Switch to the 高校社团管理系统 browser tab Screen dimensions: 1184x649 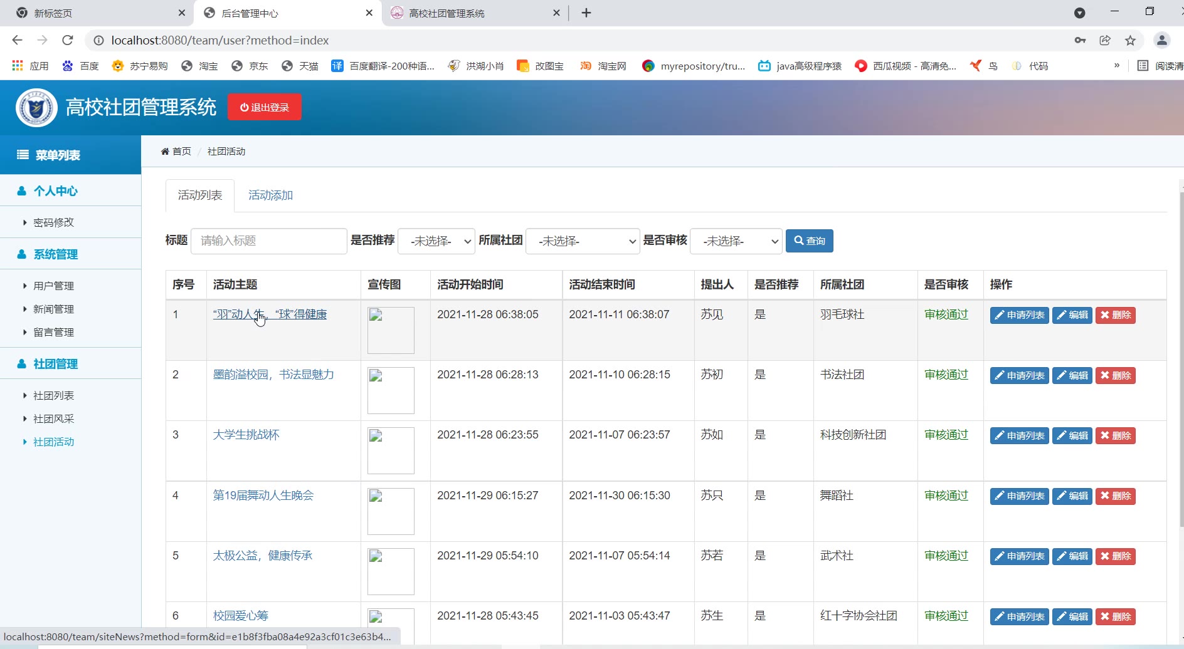(x=447, y=13)
